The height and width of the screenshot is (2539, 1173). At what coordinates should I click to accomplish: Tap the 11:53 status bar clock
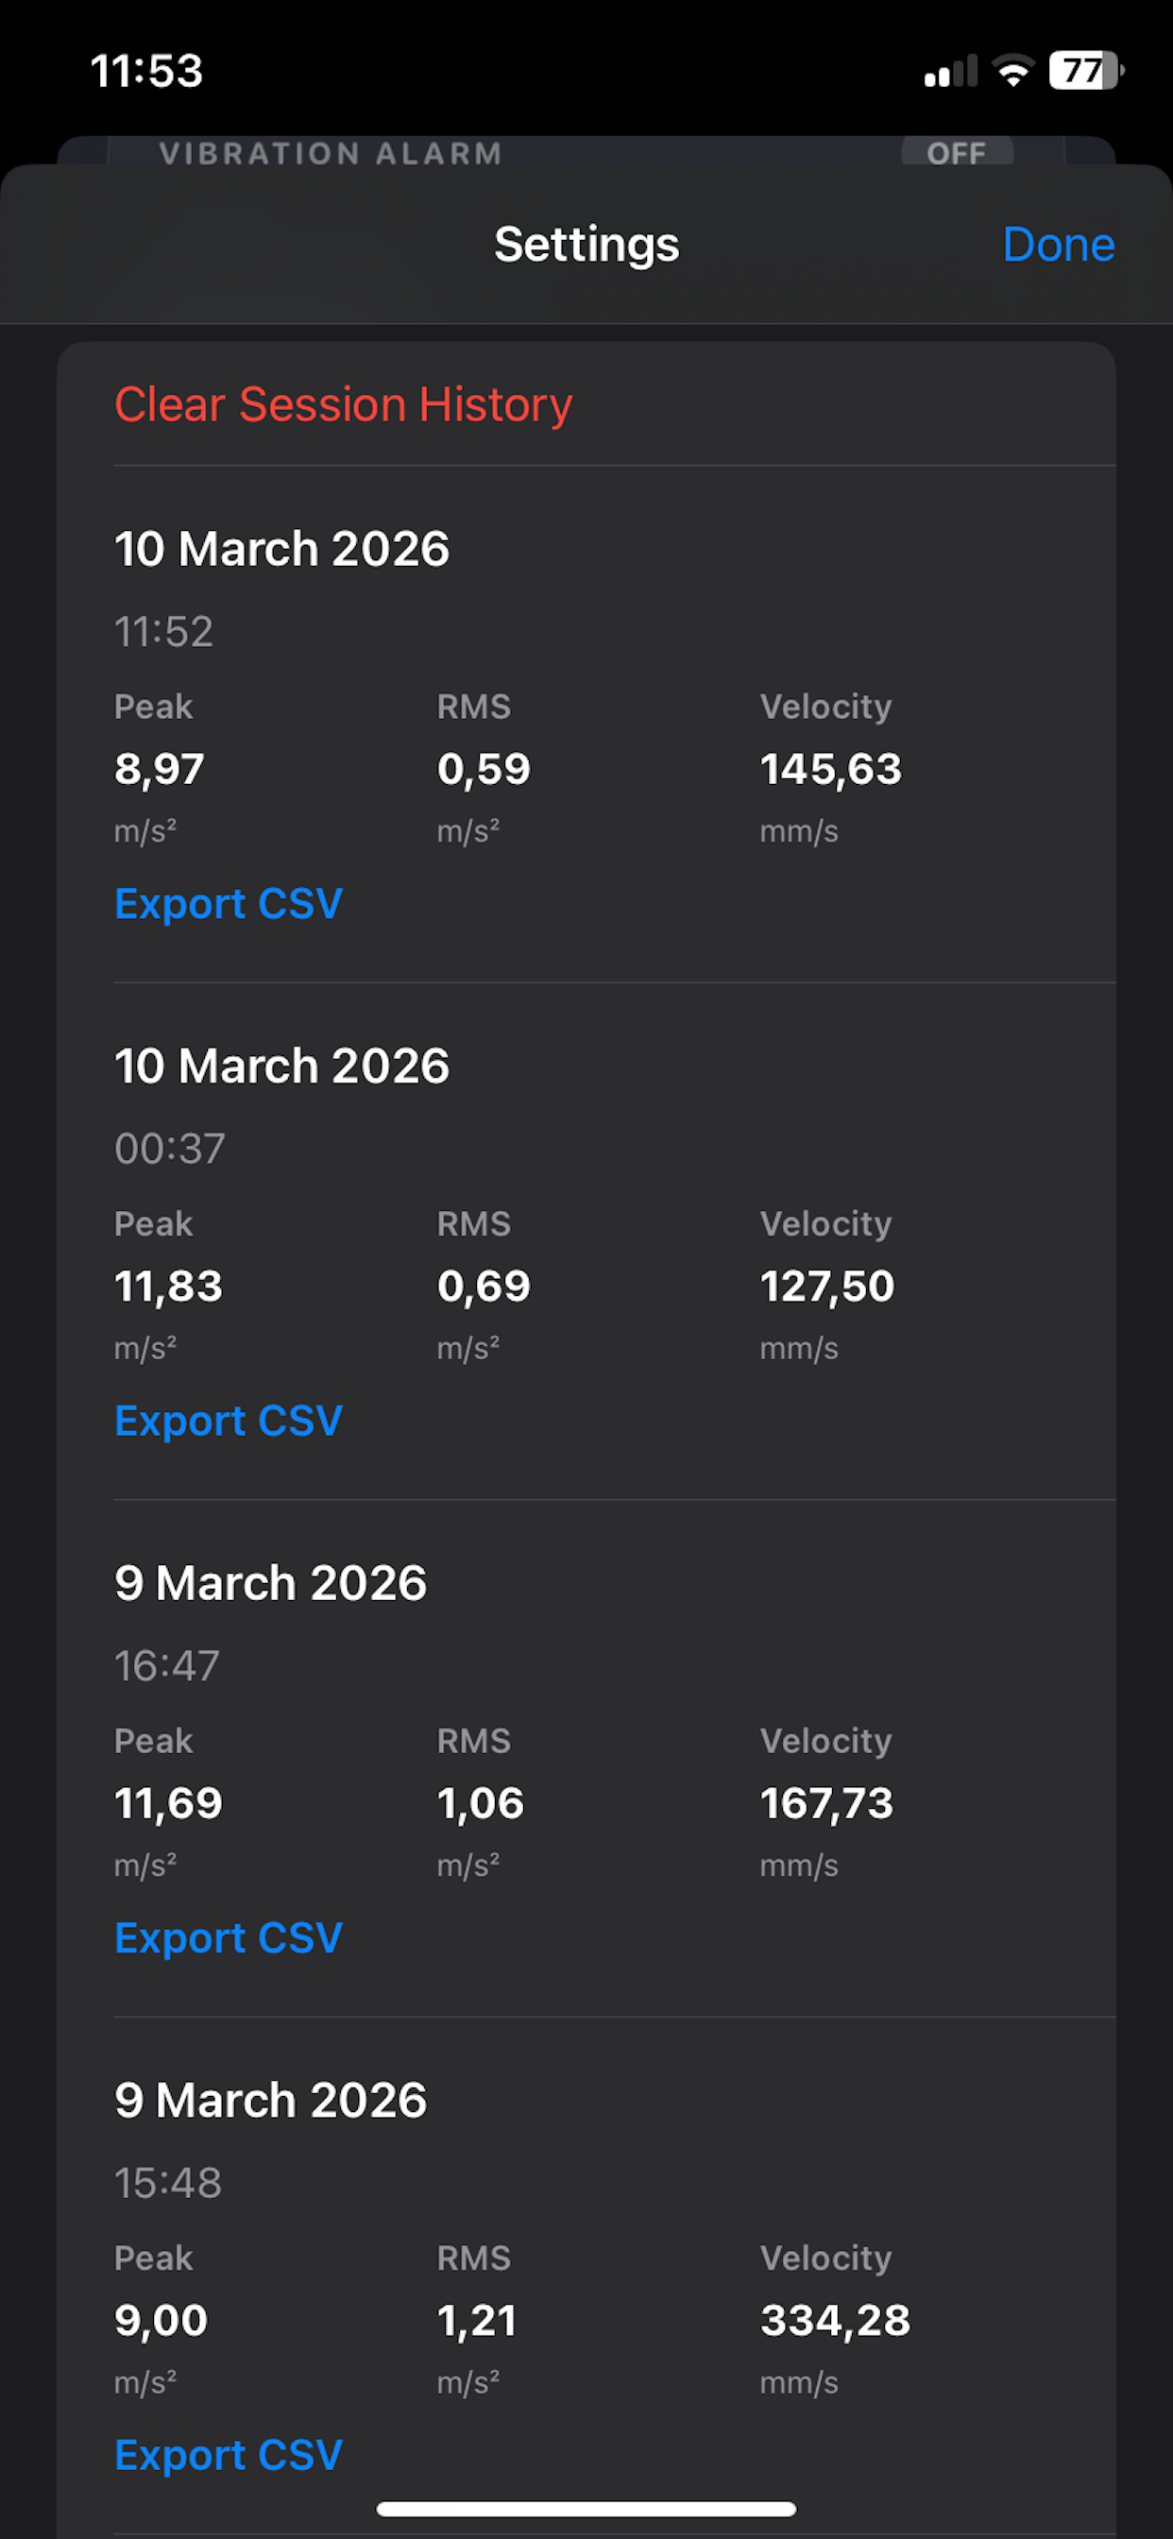(x=147, y=71)
